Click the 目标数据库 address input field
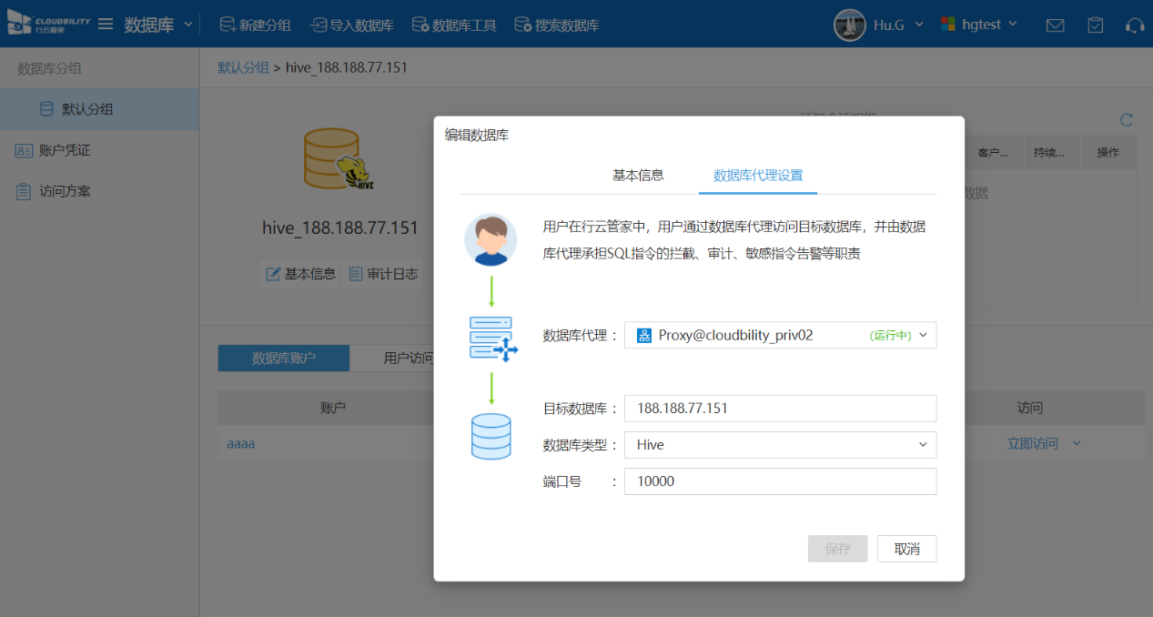1153x617 pixels. pos(780,409)
